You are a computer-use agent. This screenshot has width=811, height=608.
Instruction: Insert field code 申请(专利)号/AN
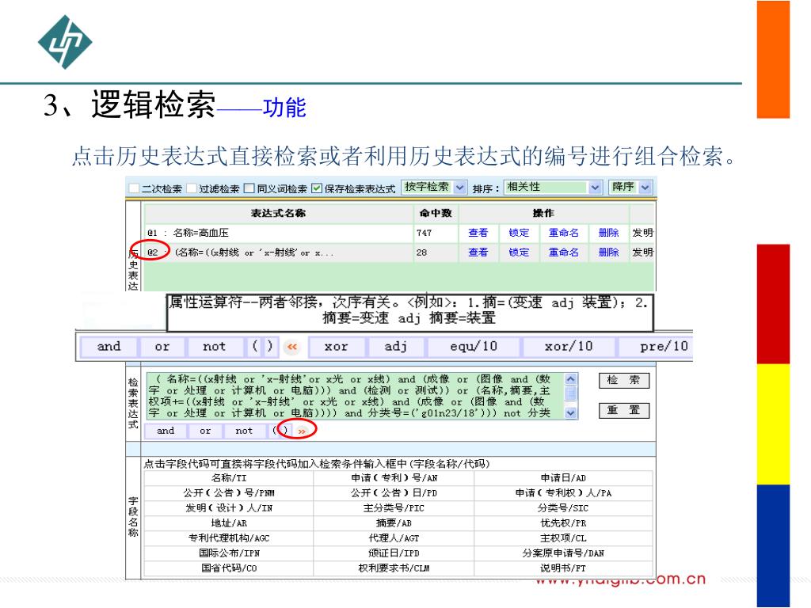pyautogui.click(x=394, y=478)
